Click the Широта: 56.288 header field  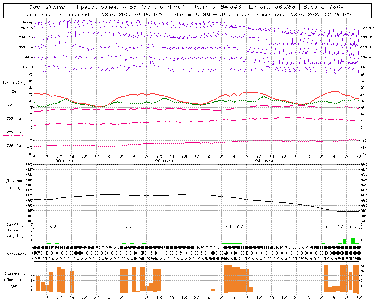[272, 7]
